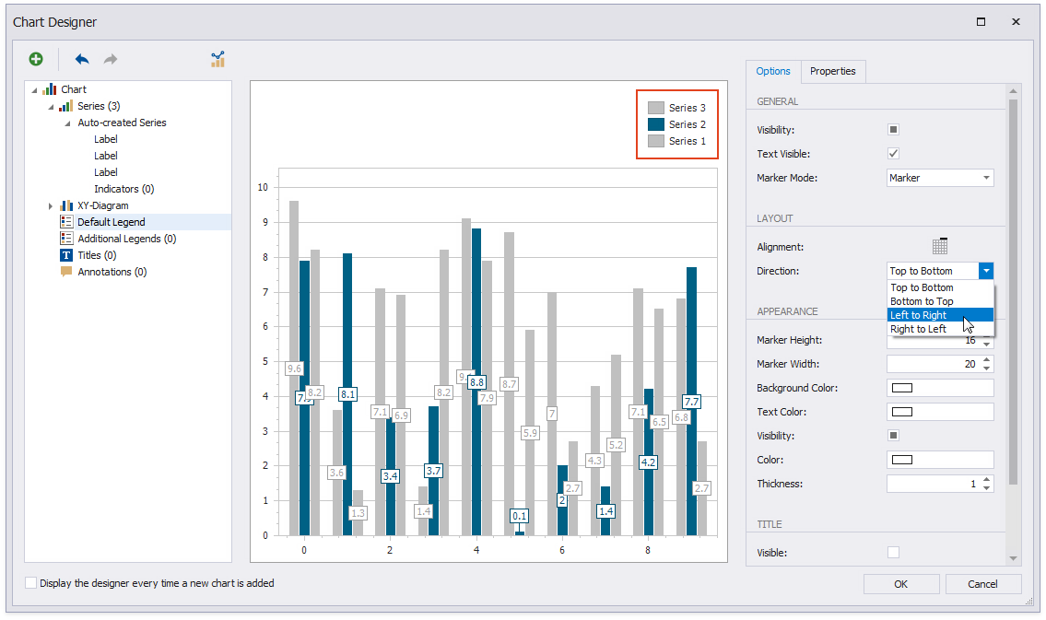
Task: Click the green Add element button
Action: coord(36,59)
